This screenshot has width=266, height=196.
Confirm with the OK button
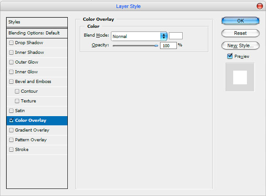click(x=240, y=21)
